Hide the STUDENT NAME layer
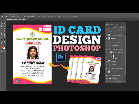The width and height of the screenshot is (139, 104). tap(107, 46)
